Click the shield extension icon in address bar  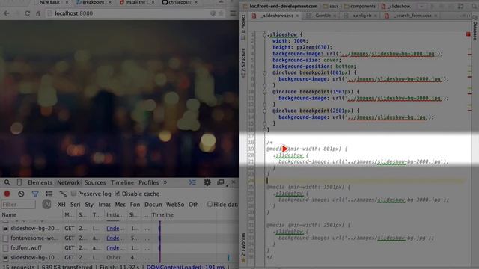pyautogui.click(x=213, y=13)
